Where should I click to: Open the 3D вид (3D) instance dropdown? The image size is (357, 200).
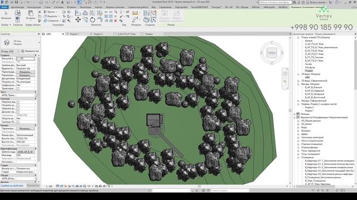click(x=10, y=52)
